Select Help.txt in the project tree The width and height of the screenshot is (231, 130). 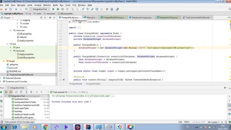[23, 37]
